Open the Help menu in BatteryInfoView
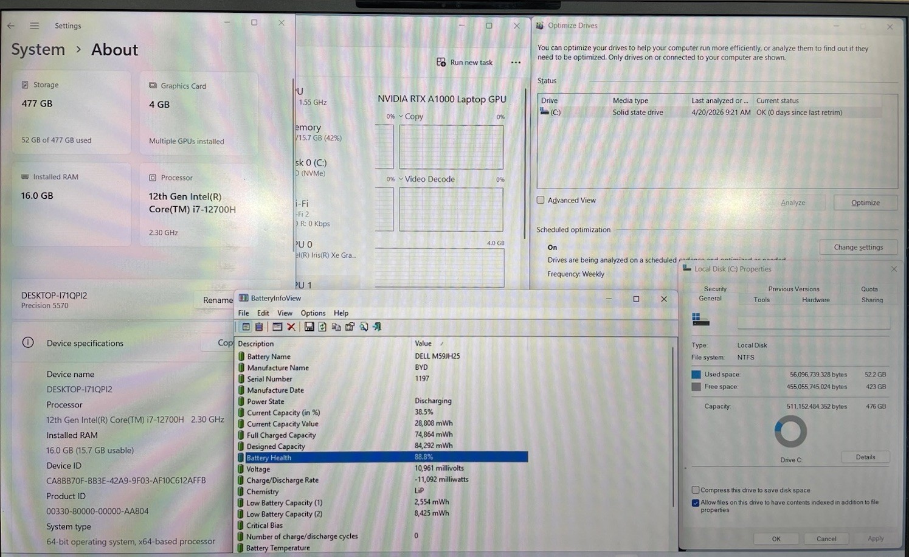The width and height of the screenshot is (909, 557). tap(341, 313)
